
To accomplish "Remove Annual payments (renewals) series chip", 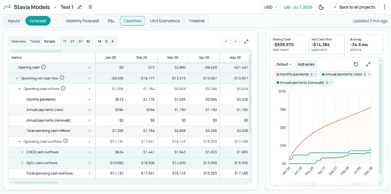I will click(331, 82).
